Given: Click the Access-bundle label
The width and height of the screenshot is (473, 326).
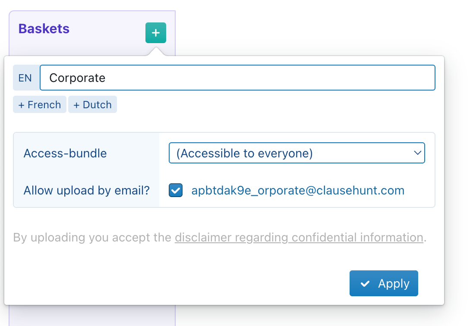Looking at the screenshot, I should coord(65,153).
